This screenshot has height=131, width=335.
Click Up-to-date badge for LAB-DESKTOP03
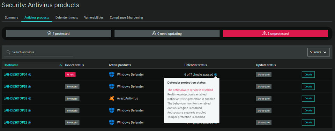click(264, 99)
